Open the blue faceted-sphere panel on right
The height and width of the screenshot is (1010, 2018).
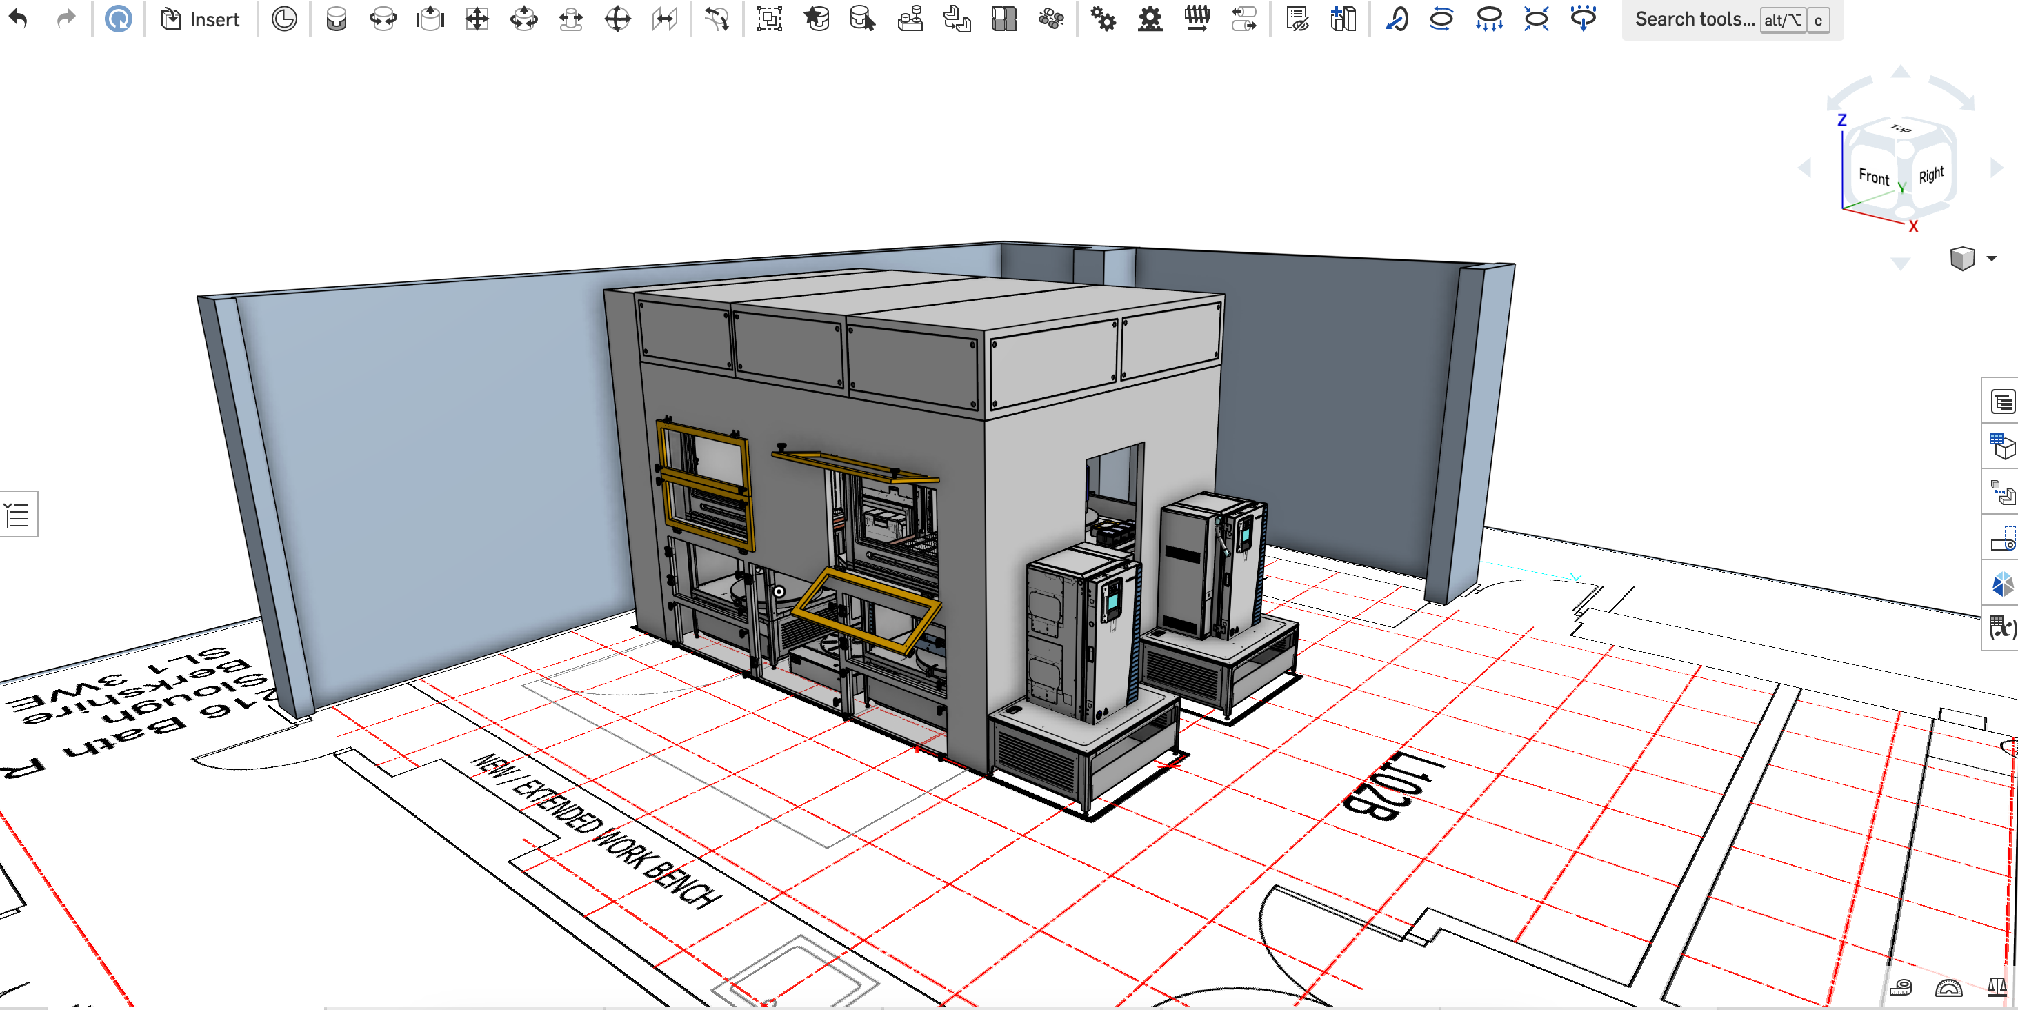point(2001,583)
